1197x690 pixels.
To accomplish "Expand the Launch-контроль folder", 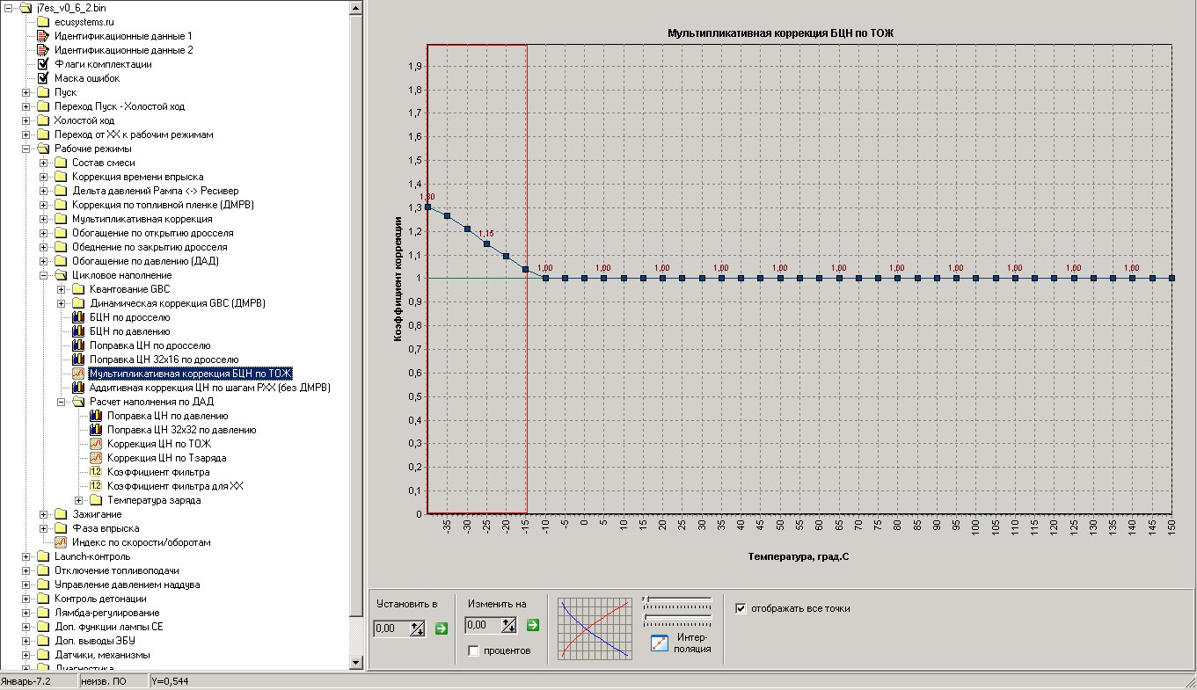I will [26, 556].
